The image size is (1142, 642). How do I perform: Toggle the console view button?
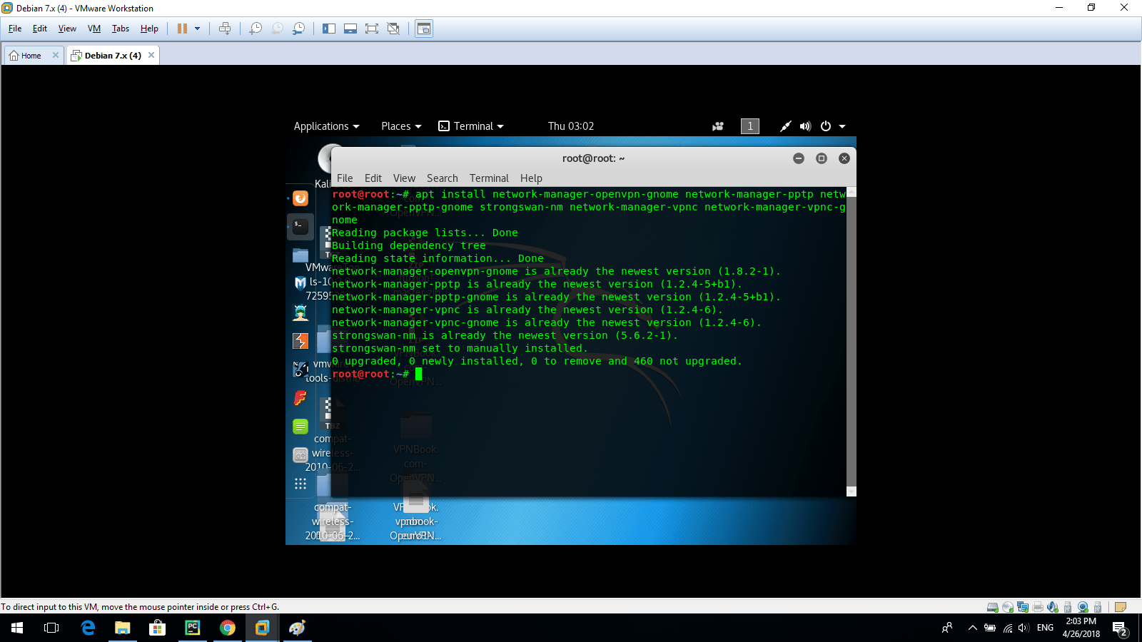point(424,29)
